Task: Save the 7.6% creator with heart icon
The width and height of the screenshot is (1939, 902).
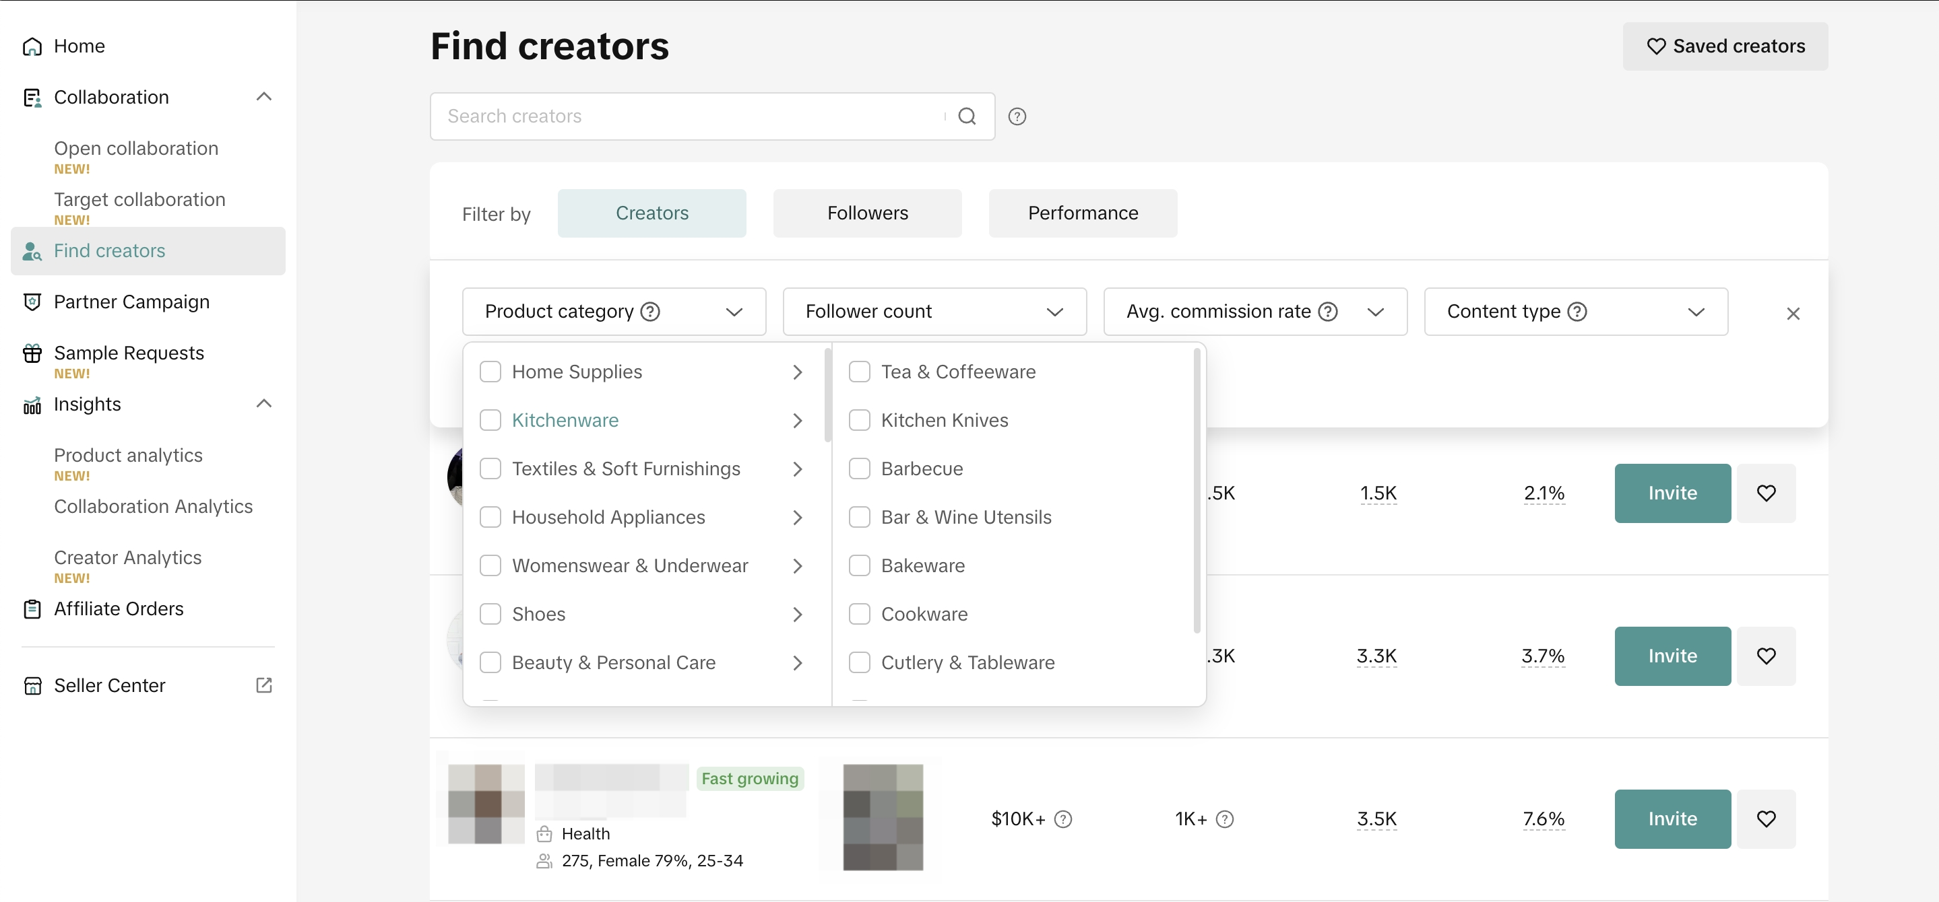Action: coord(1765,819)
